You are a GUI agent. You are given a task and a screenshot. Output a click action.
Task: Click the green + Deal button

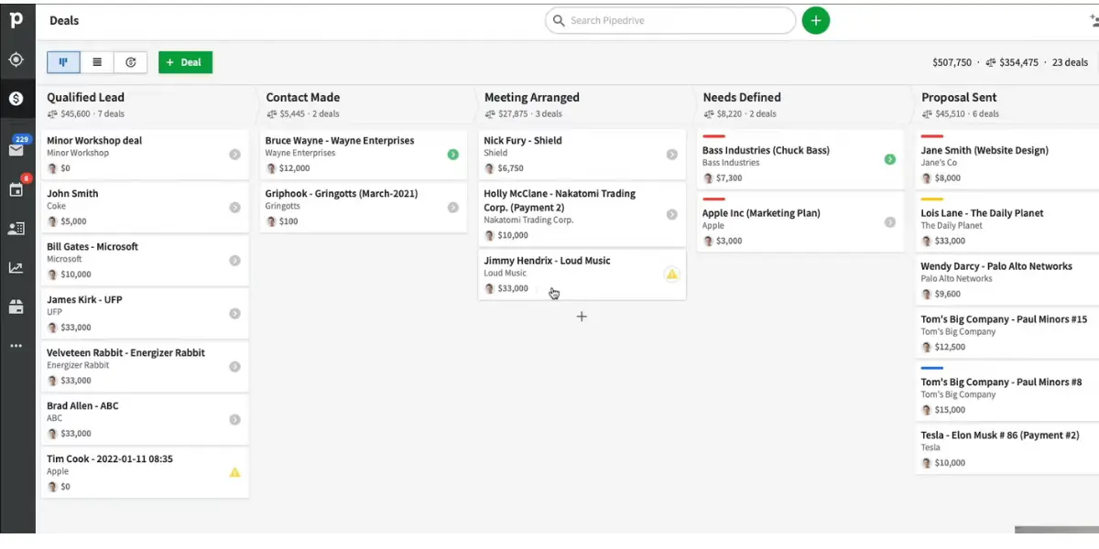185,62
